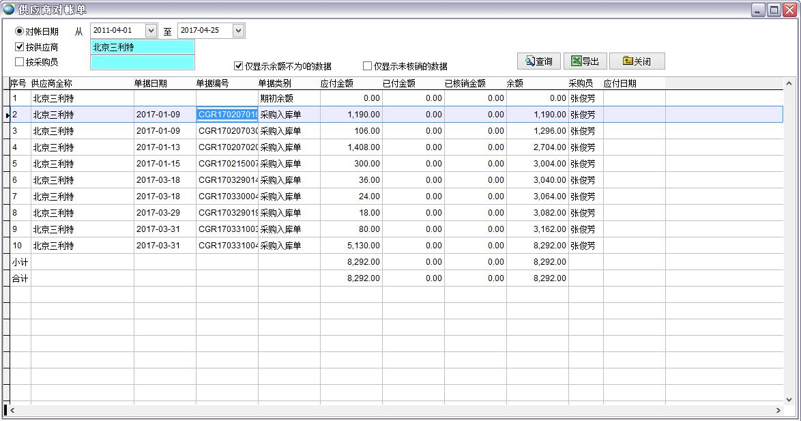Viewport: 801px width, 421px height.
Task: Click the 查询 search button
Action: click(x=538, y=61)
